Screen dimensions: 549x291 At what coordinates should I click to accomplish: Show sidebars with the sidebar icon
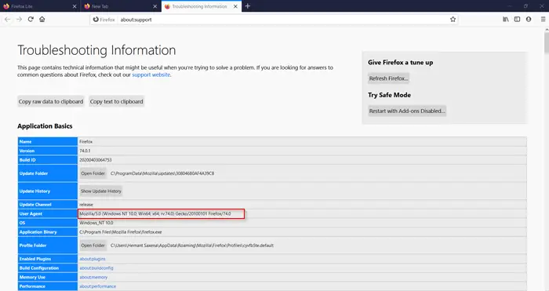tap(517, 20)
